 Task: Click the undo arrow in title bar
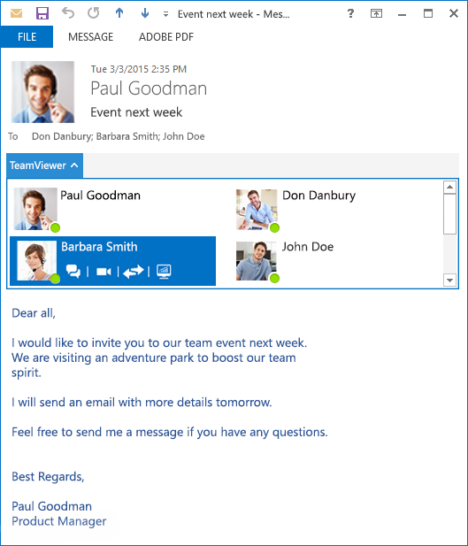[x=68, y=13]
